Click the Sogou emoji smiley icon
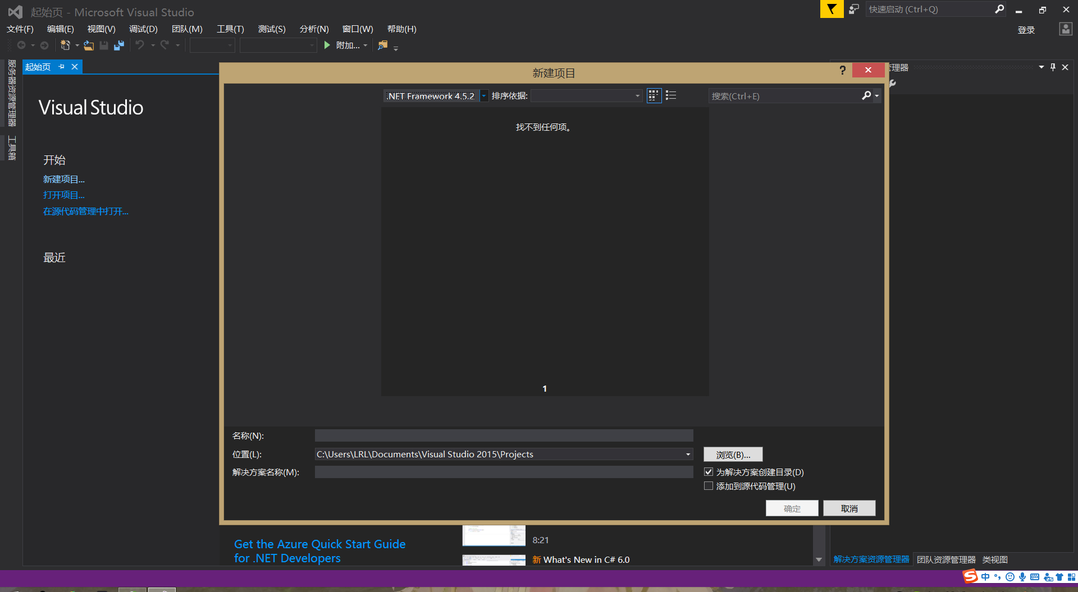Image resolution: width=1078 pixels, height=592 pixels. [x=1010, y=577]
